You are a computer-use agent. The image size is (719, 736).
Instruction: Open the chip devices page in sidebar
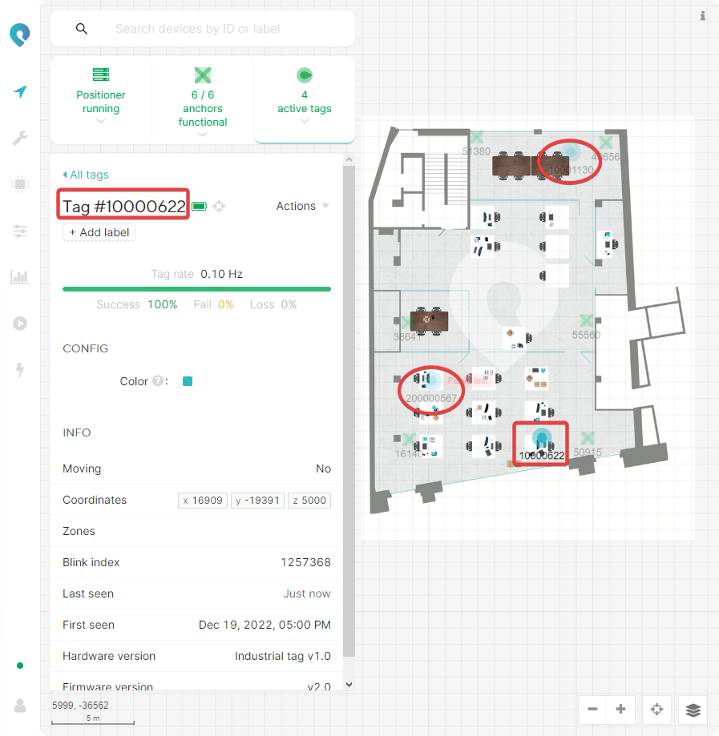coord(20,185)
